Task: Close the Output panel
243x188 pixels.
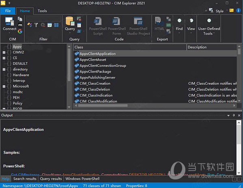Action: 239,115
